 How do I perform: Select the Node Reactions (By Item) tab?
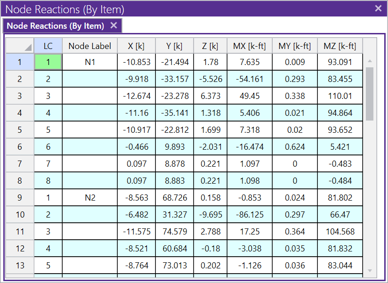[x=56, y=26]
